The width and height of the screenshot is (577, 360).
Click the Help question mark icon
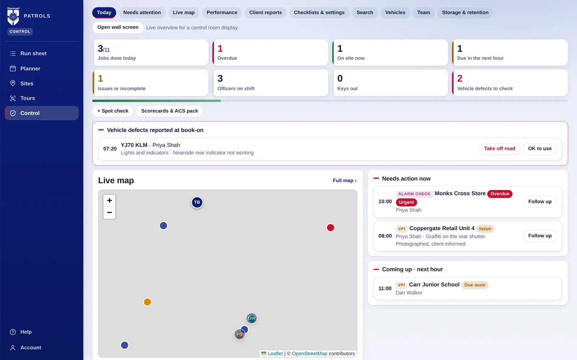(x=13, y=332)
